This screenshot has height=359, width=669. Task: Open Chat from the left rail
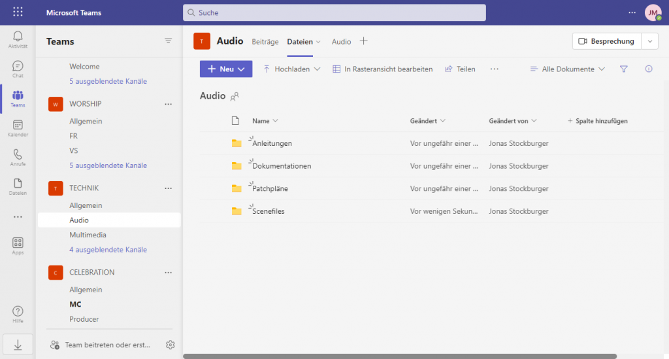click(x=18, y=69)
